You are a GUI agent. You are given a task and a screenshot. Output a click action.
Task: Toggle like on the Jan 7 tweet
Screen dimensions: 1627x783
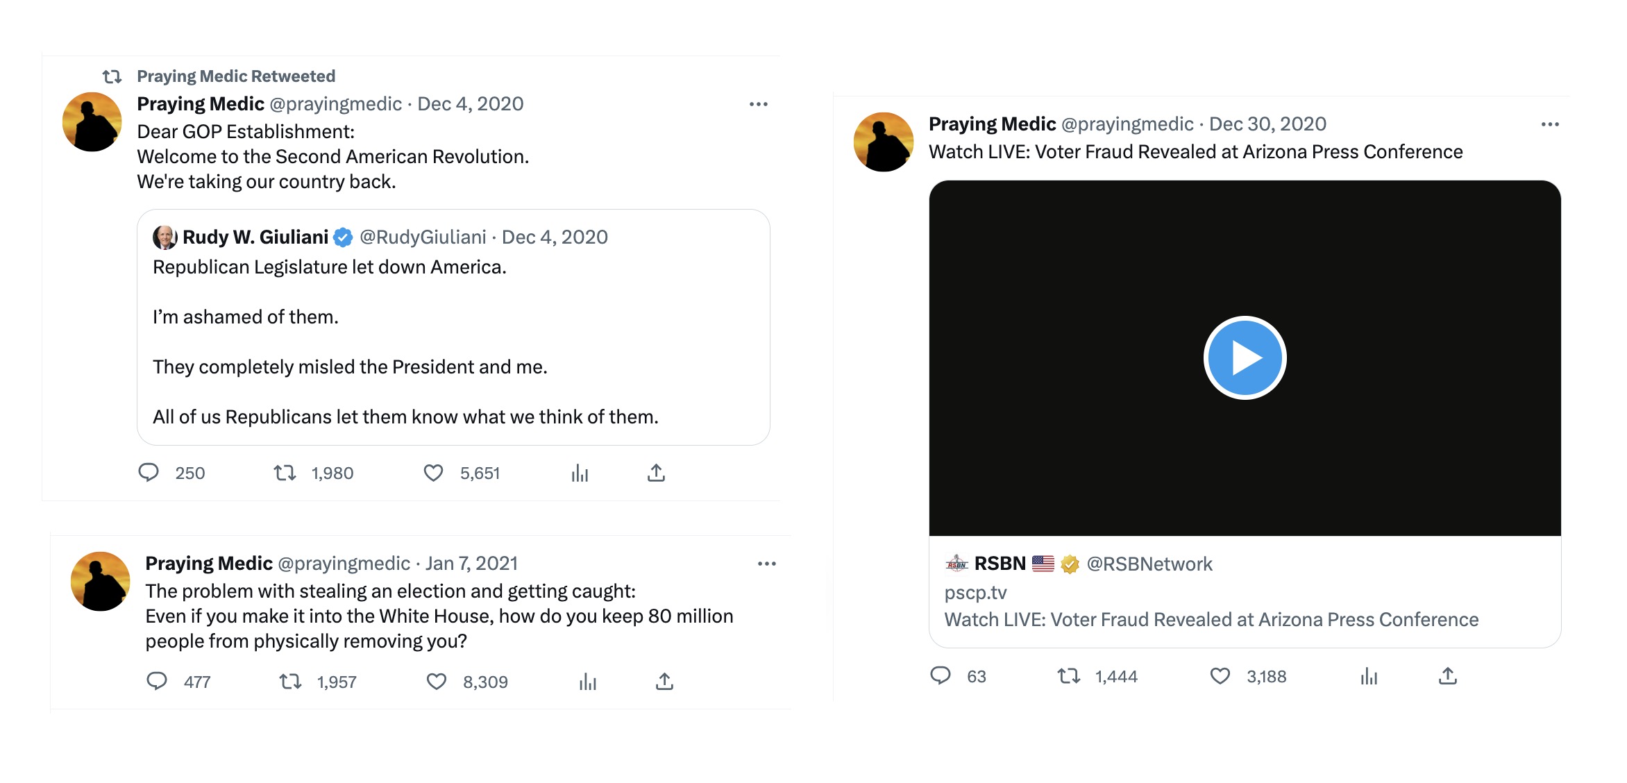pyautogui.click(x=436, y=682)
